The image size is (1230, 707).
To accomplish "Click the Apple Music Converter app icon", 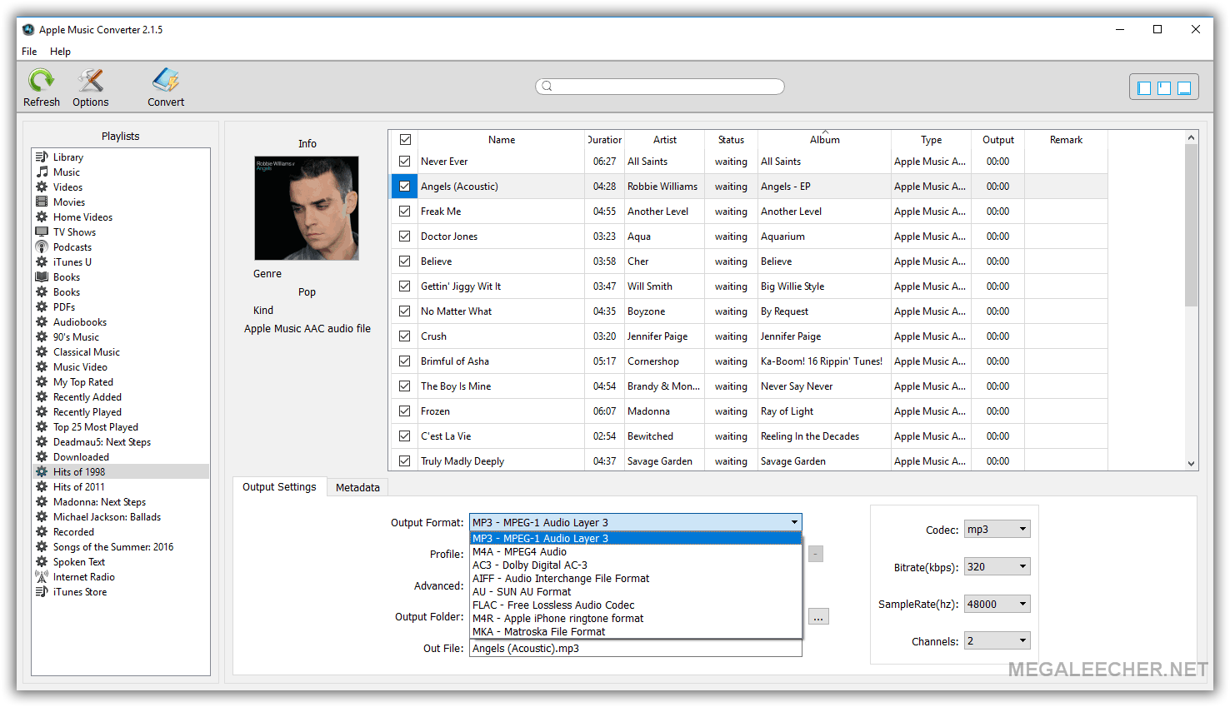I will click(x=28, y=29).
